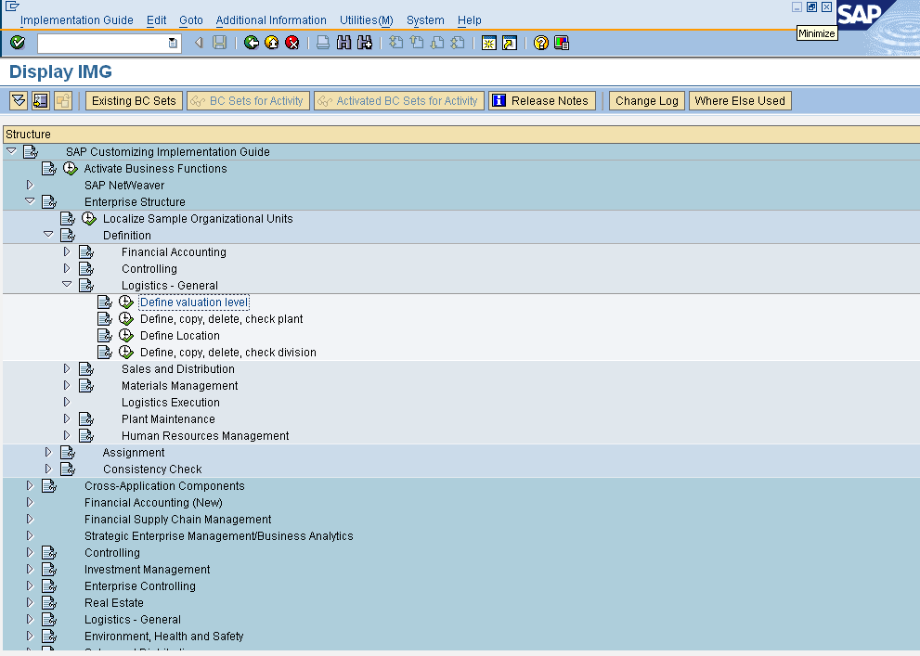Open documentation icon for Define, copy, delete, check plant
The image size is (920, 656).
coord(104,319)
